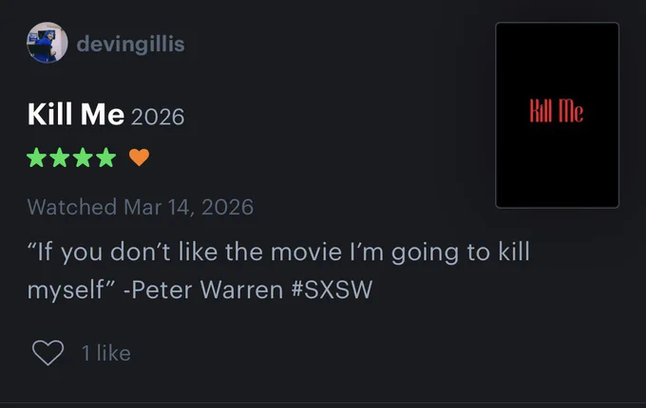Select the #SXSW hashtag
The width and height of the screenshot is (646, 408).
coord(332,289)
